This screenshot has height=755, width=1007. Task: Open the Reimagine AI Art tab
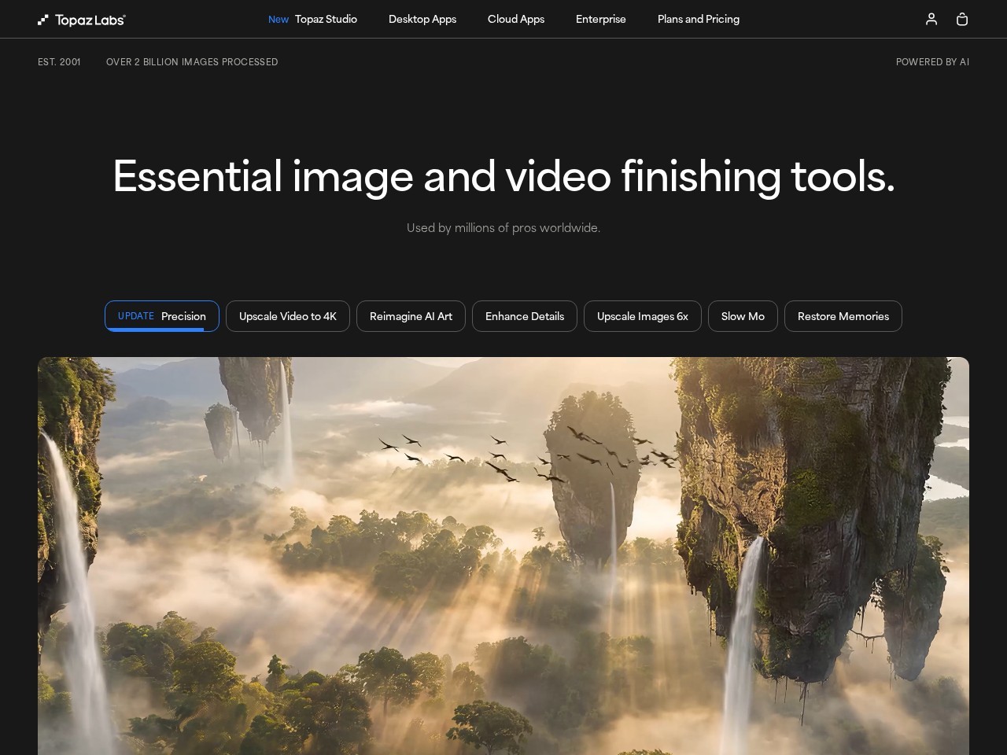point(411,316)
